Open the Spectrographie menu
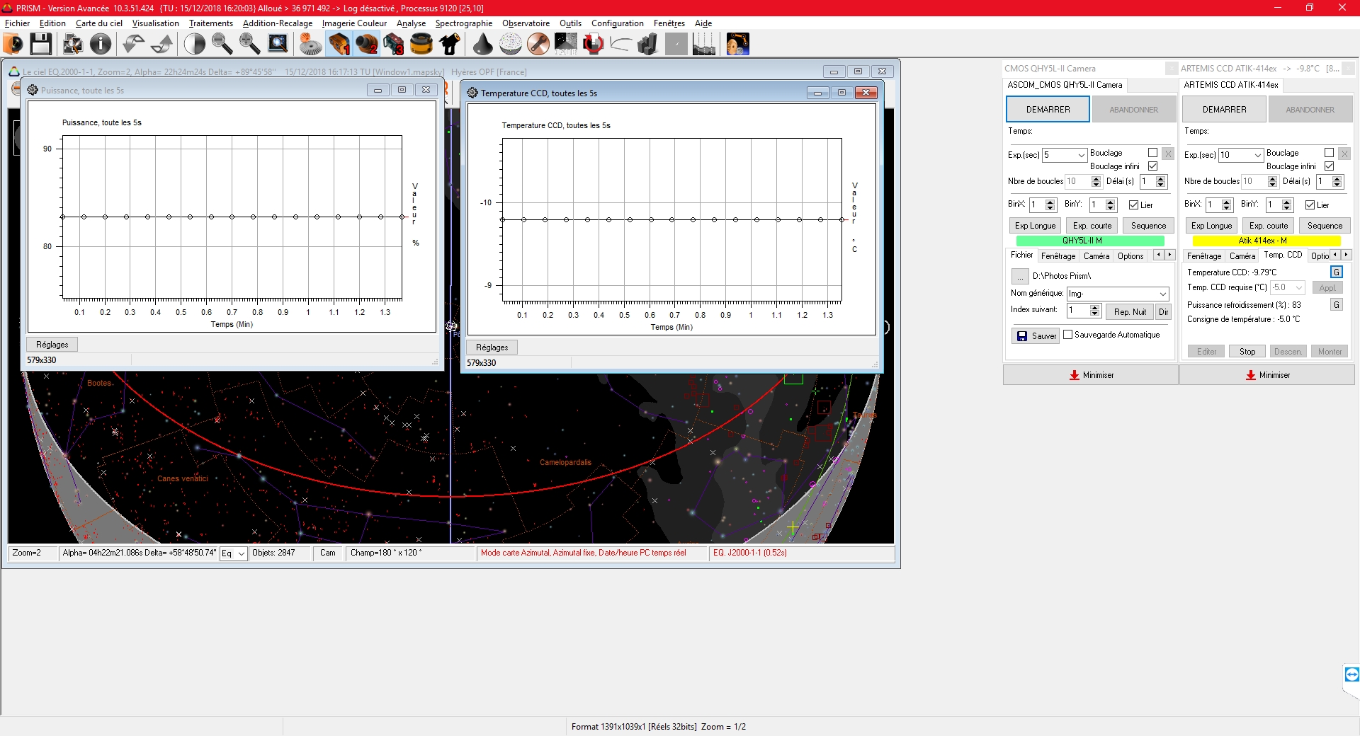1360x736 pixels. tap(463, 23)
